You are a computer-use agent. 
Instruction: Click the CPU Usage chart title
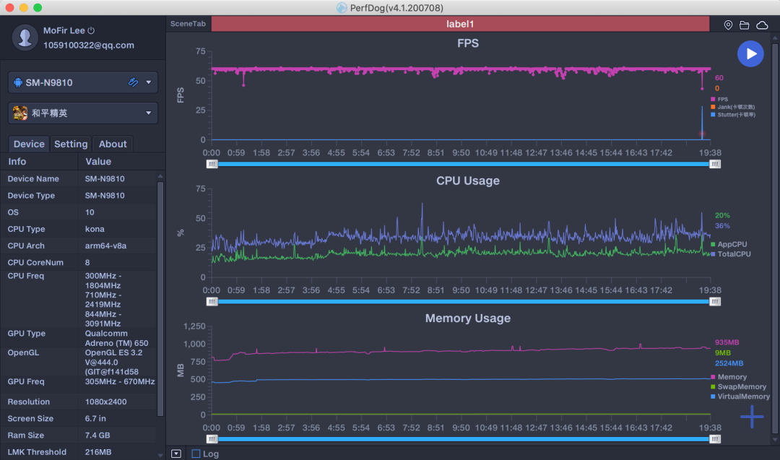click(x=468, y=181)
